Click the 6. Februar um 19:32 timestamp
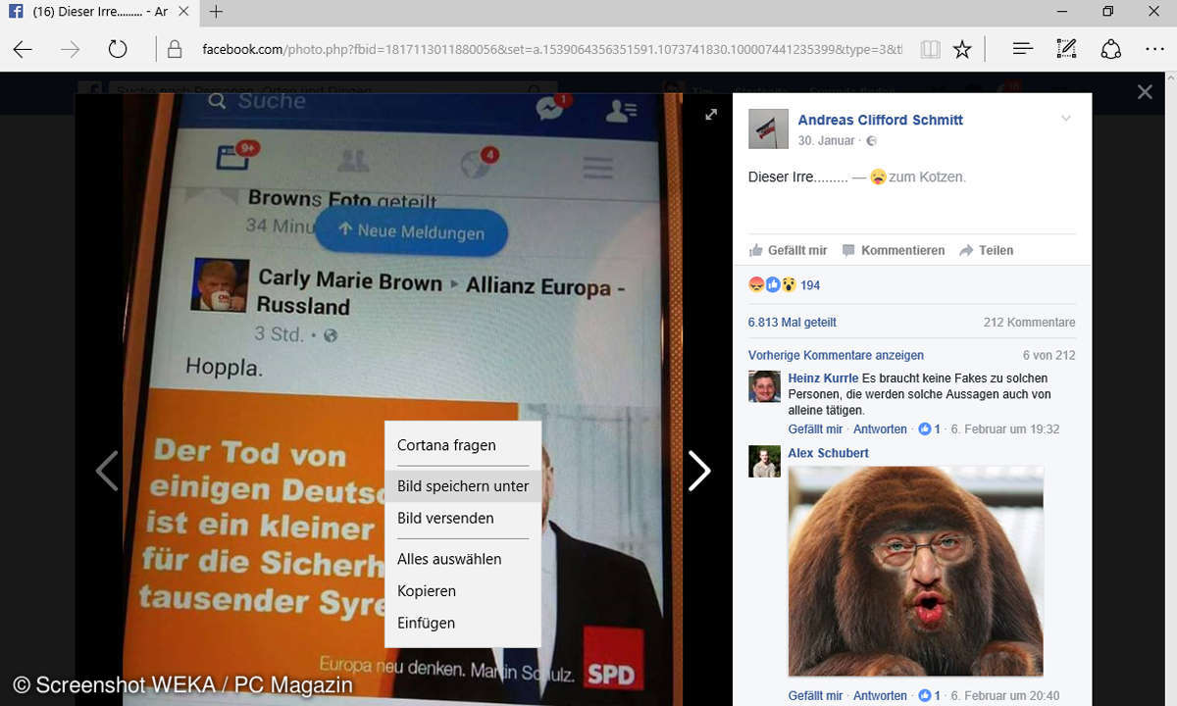The height and width of the screenshot is (706, 1177). coord(1004,429)
